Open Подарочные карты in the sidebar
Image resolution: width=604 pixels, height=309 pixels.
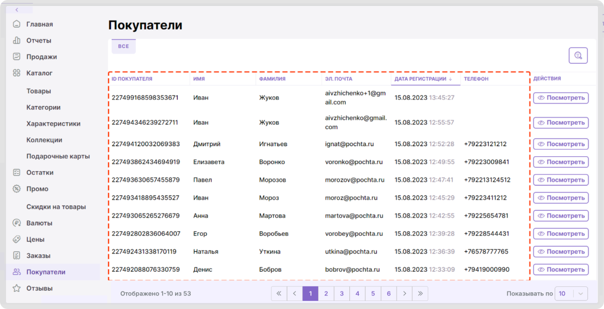[58, 156]
